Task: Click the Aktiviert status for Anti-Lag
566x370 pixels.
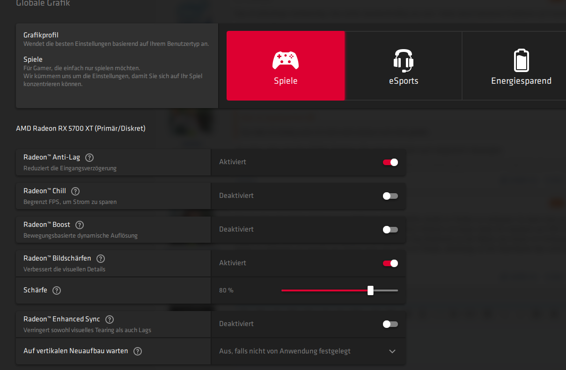Action: [233, 162]
